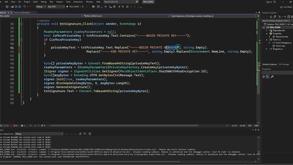Open the Debug configuration dropdown

pos(41,6)
